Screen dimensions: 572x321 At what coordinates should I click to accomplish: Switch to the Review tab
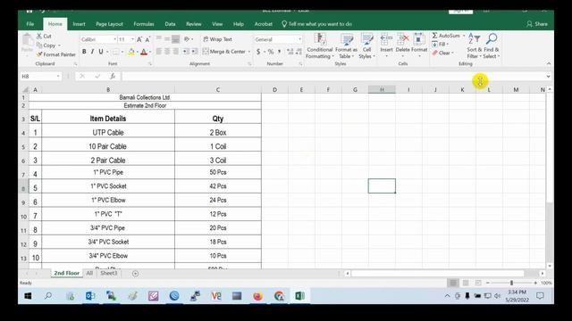[x=194, y=24]
